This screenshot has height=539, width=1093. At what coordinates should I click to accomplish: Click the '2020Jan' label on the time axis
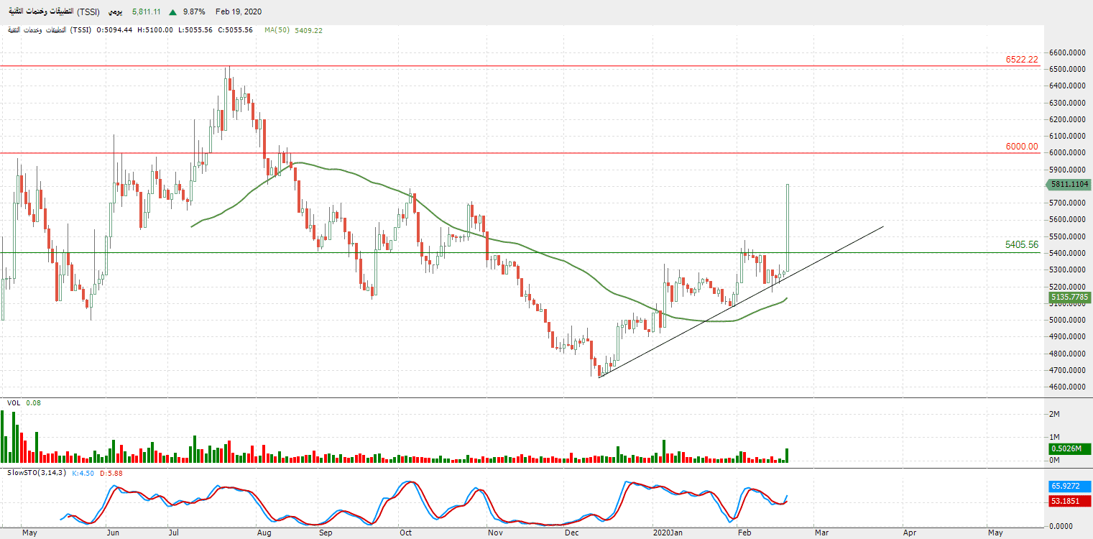click(x=668, y=533)
